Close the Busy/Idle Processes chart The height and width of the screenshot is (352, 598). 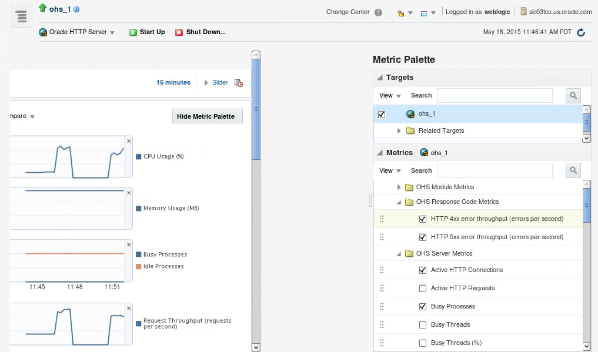(x=129, y=244)
